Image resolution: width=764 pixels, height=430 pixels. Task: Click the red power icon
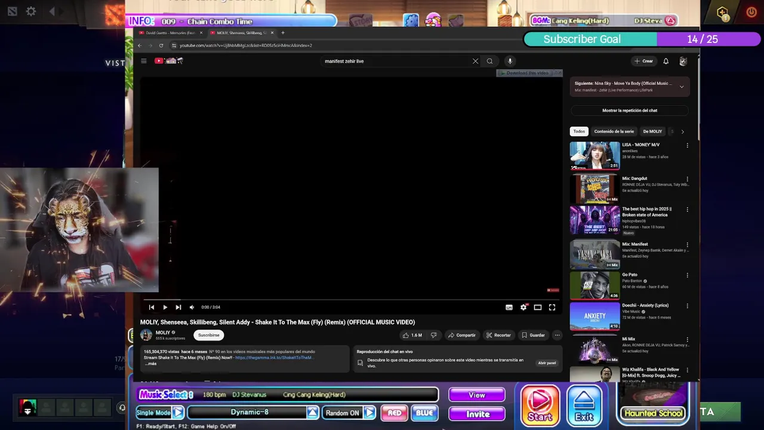point(751,12)
